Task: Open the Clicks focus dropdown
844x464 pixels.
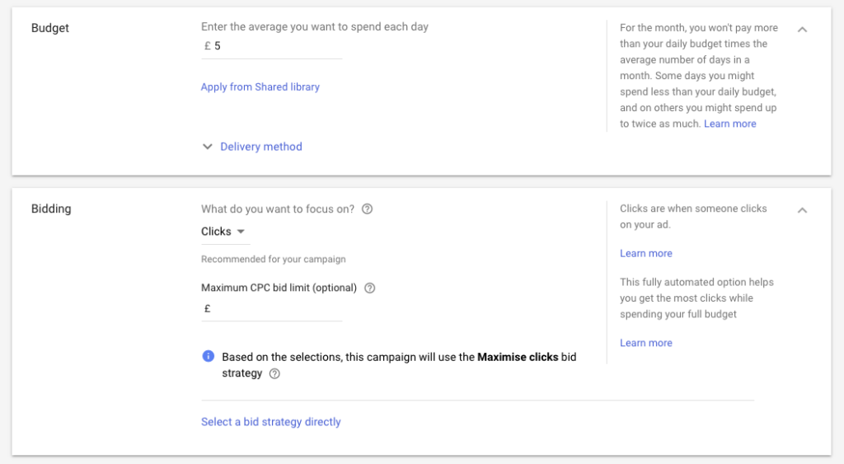Action: [223, 232]
